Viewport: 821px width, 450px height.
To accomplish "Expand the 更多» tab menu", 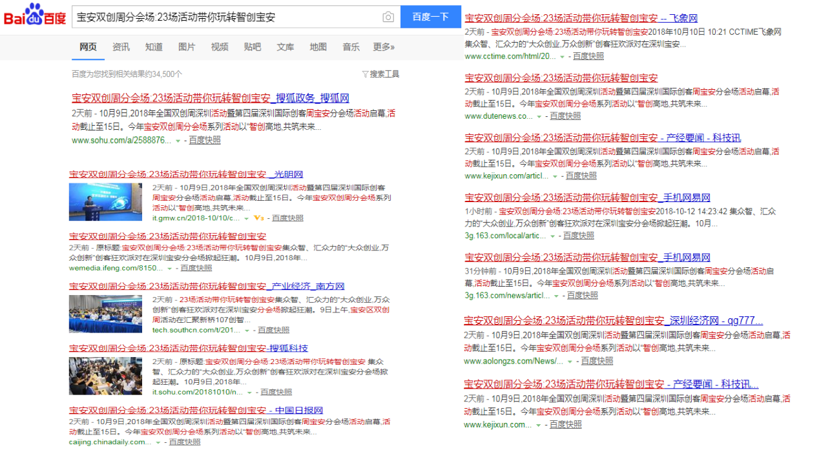I will [x=384, y=47].
